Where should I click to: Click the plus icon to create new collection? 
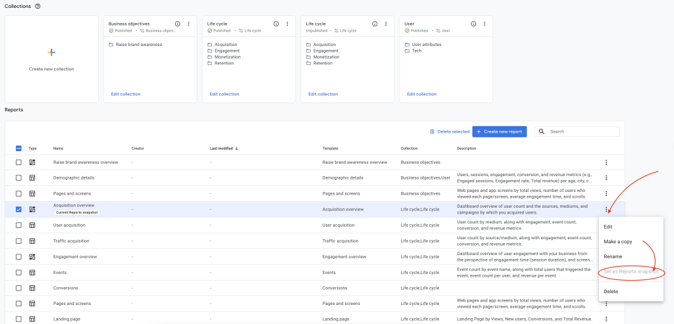tap(51, 52)
